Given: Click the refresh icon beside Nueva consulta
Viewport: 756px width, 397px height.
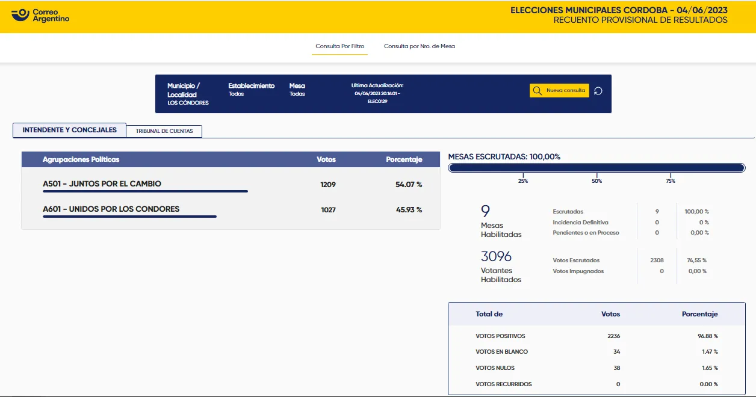Looking at the screenshot, I should (x=598, y=91).
